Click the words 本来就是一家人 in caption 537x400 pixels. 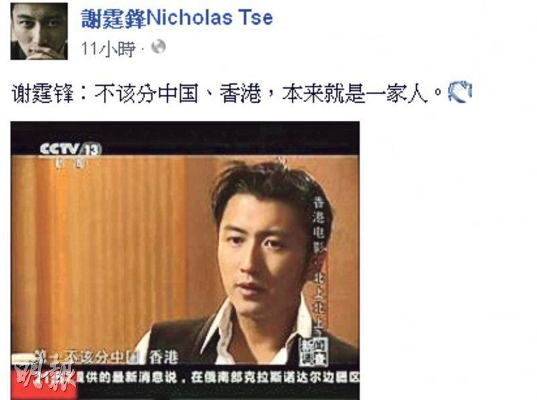click(x=356, y=93)
